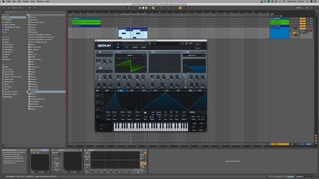The image size is (319, 179).
Task: Select the light blue MIDI clip in arrangement
Action: click(x=133, y=33)
